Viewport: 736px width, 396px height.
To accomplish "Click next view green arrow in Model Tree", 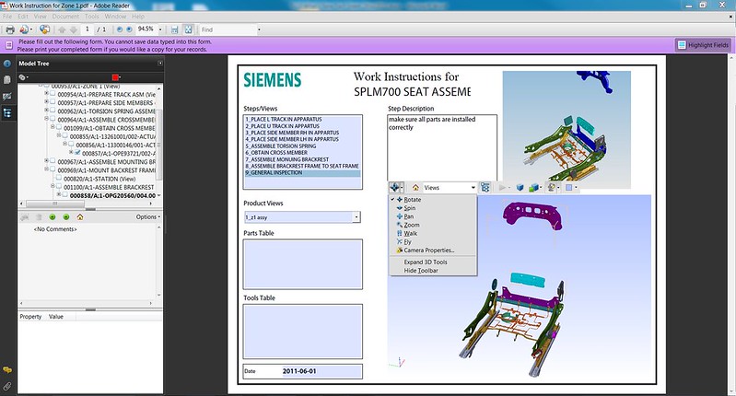I will 66,216.
